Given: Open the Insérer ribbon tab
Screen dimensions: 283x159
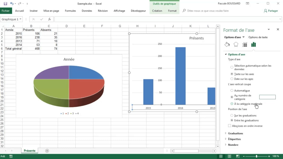Looking at the screenshot, I should (34, 11).
